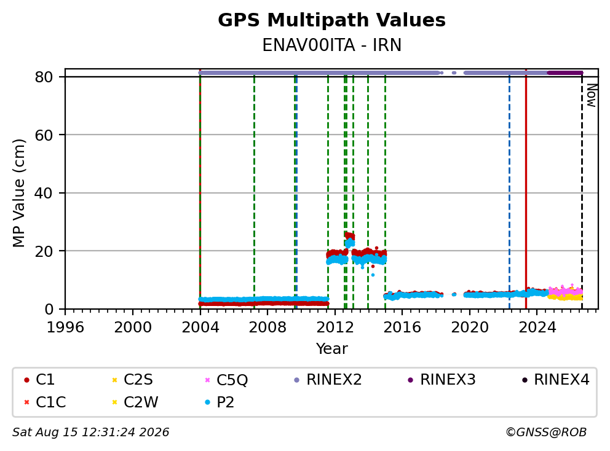Click the 2016 x-axis tick label
610x451 pixels.
point(402,327)
